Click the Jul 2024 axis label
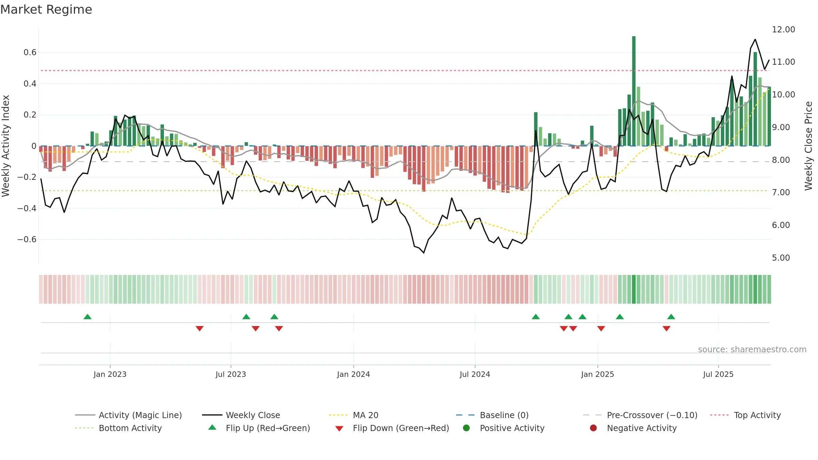The width and height of the screenshot is (818, 460). point(475,374)
